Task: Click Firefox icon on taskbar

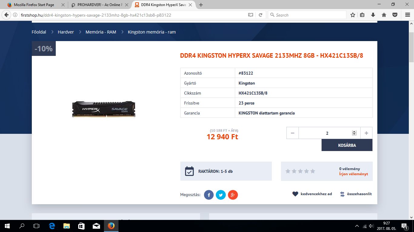Action: 111,226
